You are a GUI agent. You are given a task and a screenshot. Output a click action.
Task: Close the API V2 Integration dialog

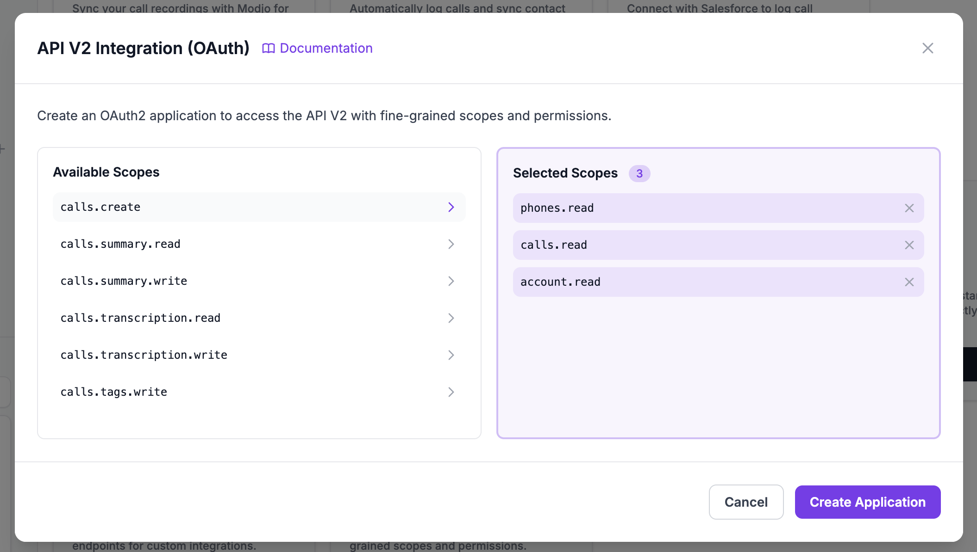(928, 48)
